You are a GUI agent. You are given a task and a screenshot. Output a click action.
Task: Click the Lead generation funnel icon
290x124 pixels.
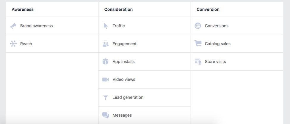[106, 97]
